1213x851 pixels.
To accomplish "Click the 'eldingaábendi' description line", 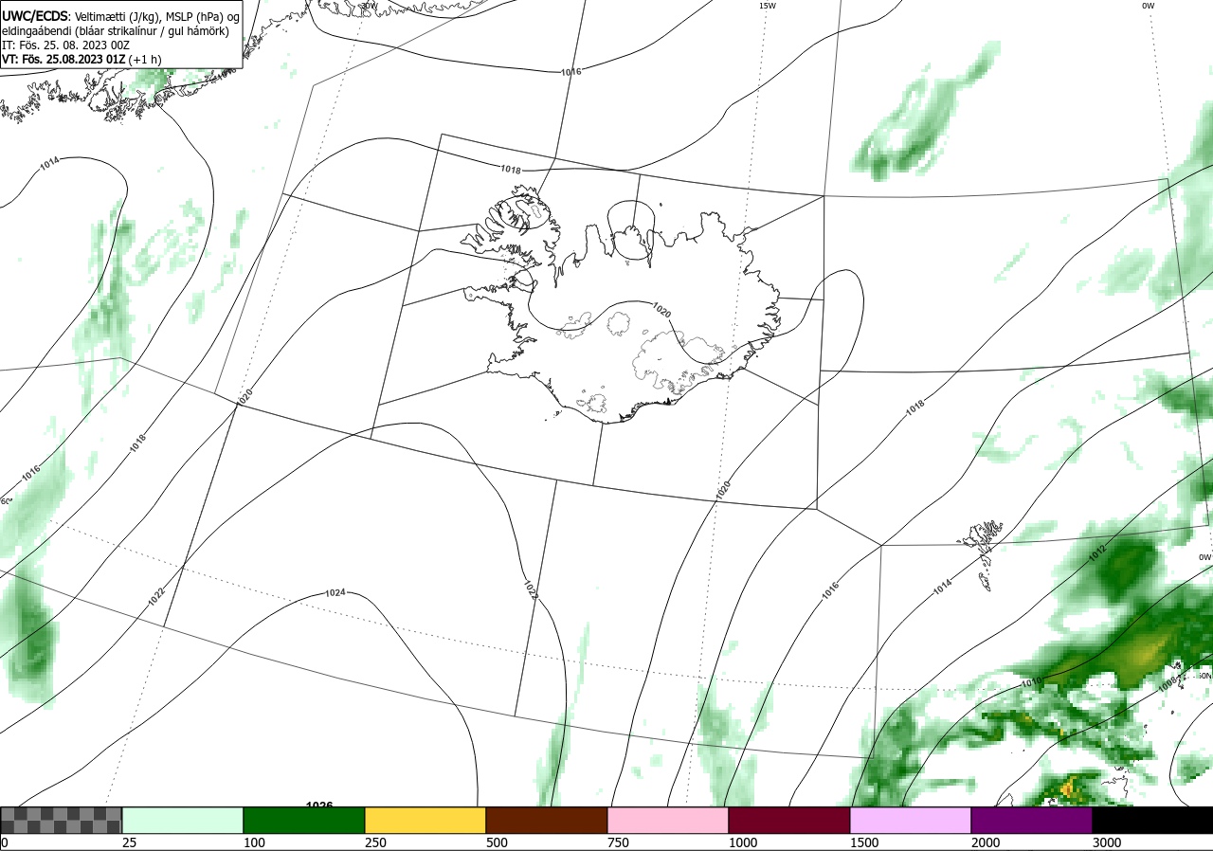I will (116, 30).
